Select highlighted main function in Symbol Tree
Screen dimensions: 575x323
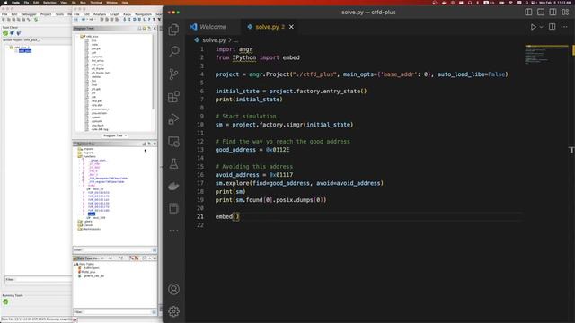pos(92,214)
